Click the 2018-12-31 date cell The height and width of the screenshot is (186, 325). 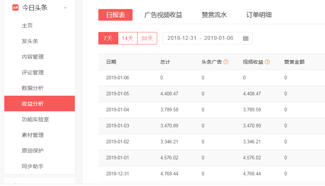(x=118, y=174)
